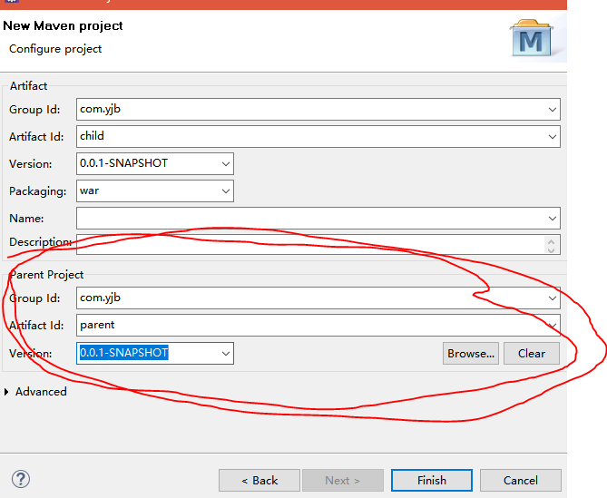
Task: Click the Maven M wizard icon
Action: [531, 38]
